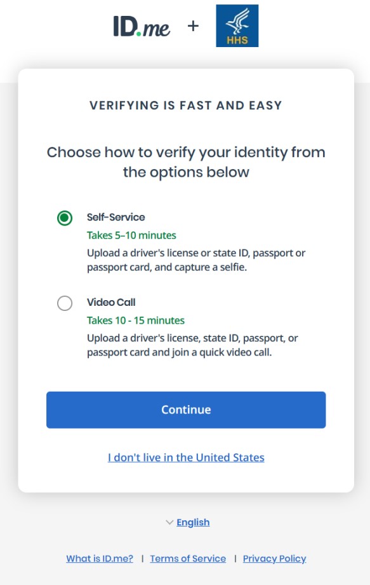Open the "What is ID.me?" page
The image size is (370, 585).
pos(100,558)
